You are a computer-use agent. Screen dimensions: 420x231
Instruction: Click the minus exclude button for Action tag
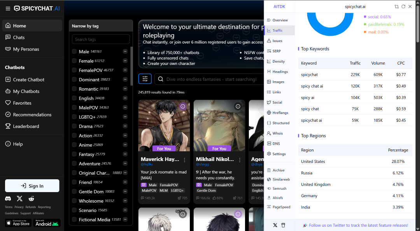(125, 136)
